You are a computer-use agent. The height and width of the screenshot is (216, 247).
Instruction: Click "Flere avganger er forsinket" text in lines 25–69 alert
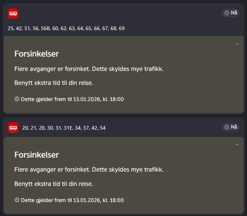[89, 69]
